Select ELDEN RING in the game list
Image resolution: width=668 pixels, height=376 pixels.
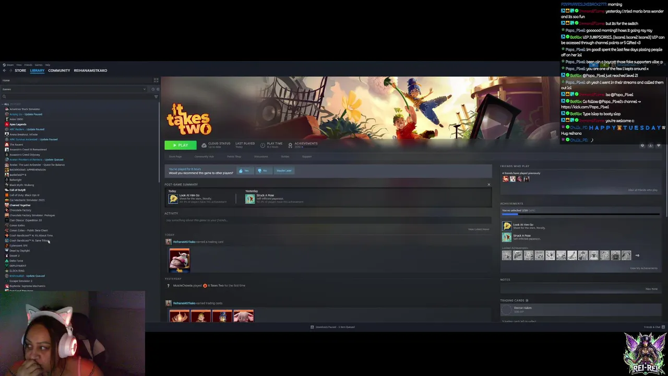point(17,271)
